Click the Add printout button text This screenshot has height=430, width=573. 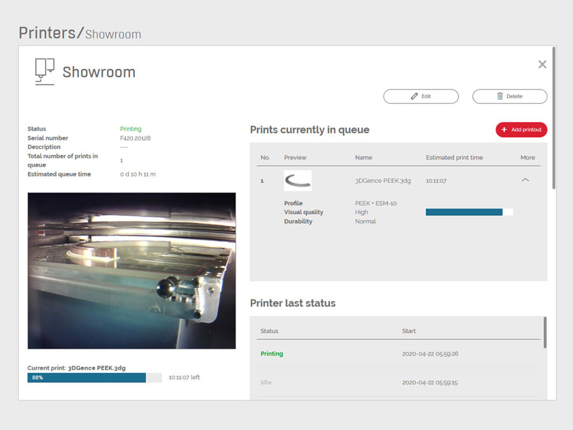tap(526, 130)
